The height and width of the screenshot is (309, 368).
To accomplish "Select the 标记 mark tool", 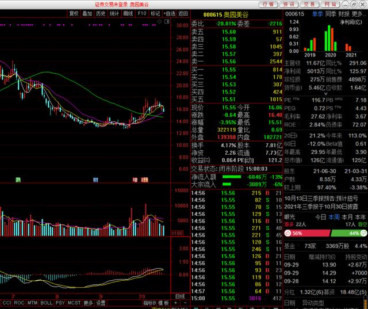I will 155,14.
